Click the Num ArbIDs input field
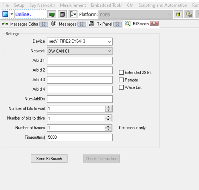This screenshot has width=199, height=190. [80, 99]
